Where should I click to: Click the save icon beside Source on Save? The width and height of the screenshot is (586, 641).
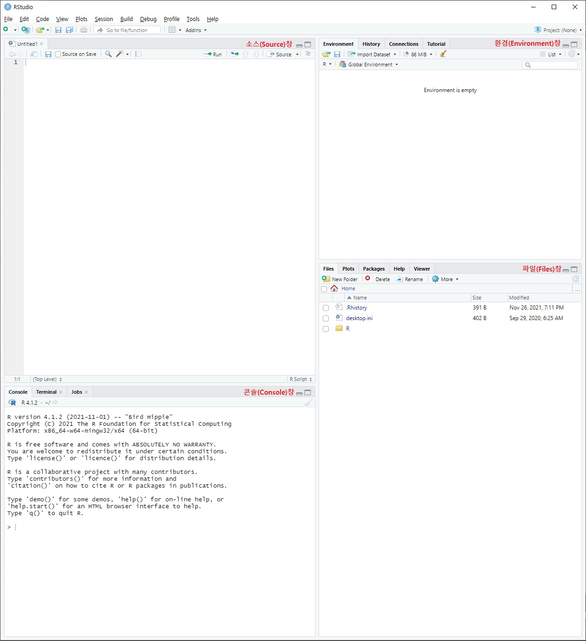click(x=48, y=54)
